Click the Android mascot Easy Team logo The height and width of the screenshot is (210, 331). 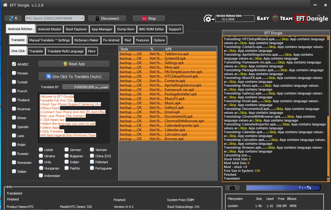tap(275, 18)
